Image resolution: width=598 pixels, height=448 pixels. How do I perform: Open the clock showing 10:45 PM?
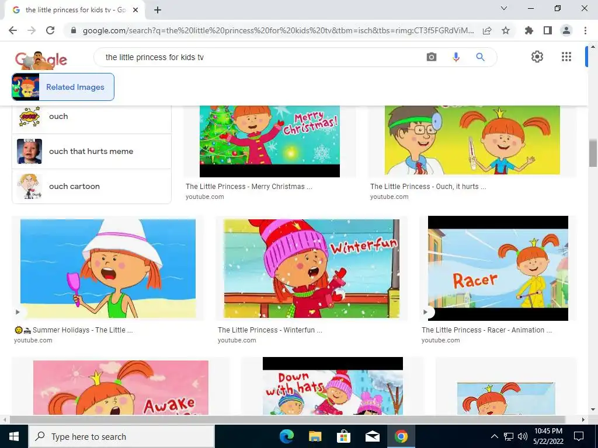click(x=548, y=436)
